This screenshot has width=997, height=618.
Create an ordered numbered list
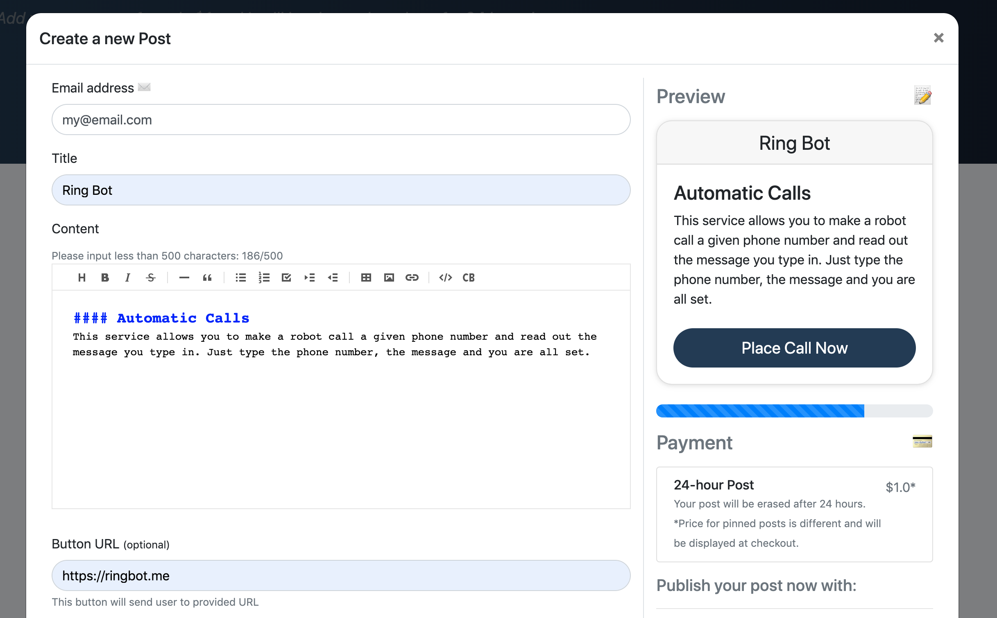coord(264,277)
